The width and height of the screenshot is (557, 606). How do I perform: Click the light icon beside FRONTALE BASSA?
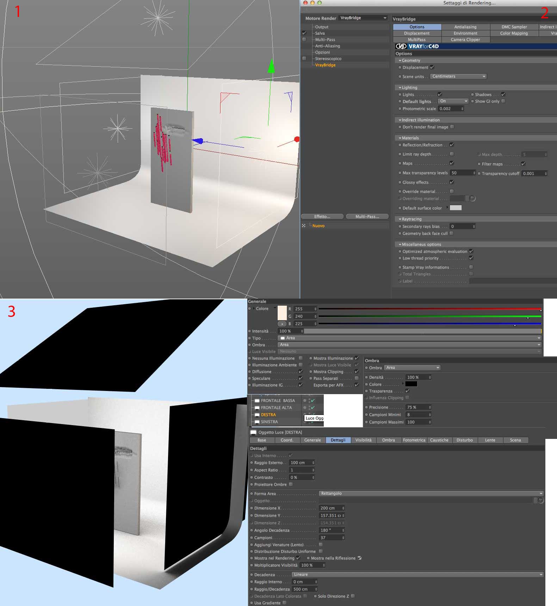257,401
